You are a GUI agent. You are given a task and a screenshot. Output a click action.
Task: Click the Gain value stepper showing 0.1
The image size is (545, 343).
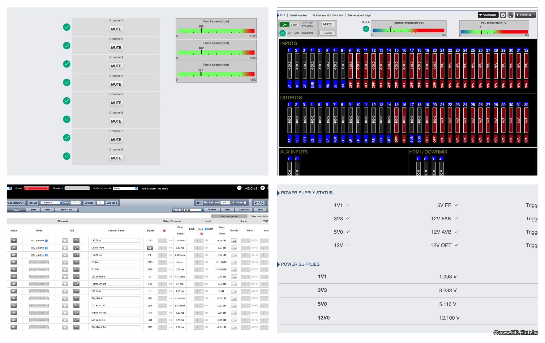point(76,203)
